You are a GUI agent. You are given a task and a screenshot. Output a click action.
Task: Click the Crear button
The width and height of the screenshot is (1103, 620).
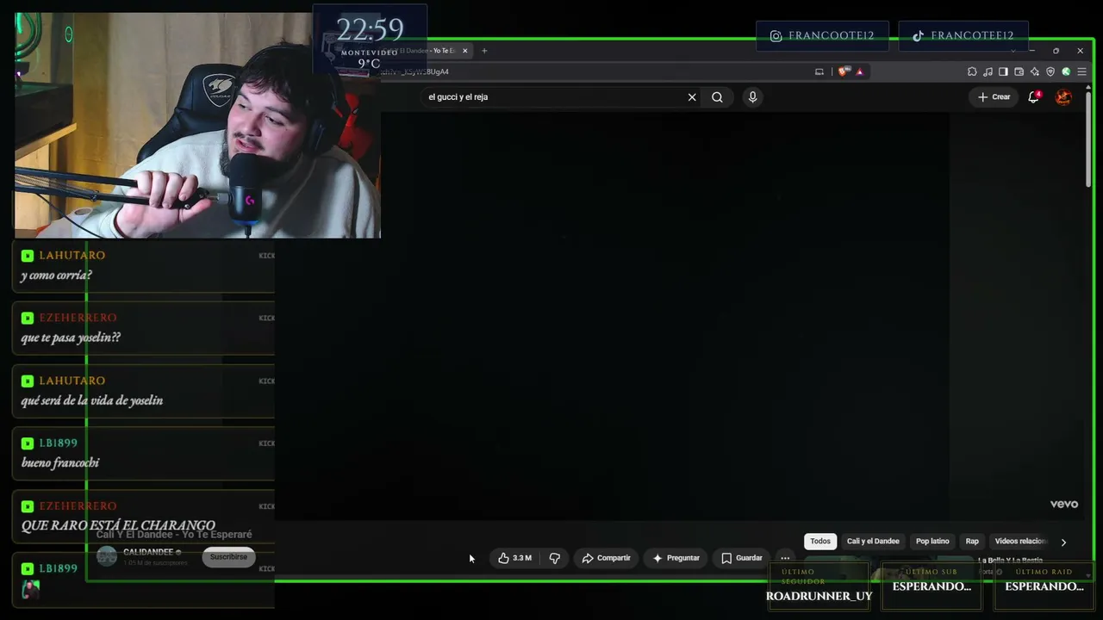[994, 97]
